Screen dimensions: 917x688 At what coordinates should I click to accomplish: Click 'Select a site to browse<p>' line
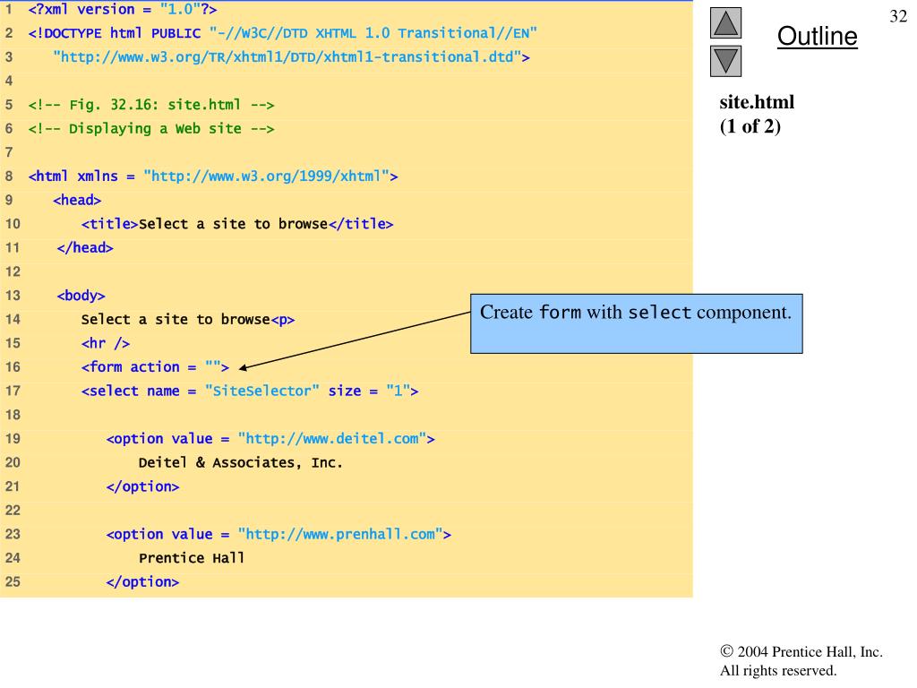tap(188, 320)
